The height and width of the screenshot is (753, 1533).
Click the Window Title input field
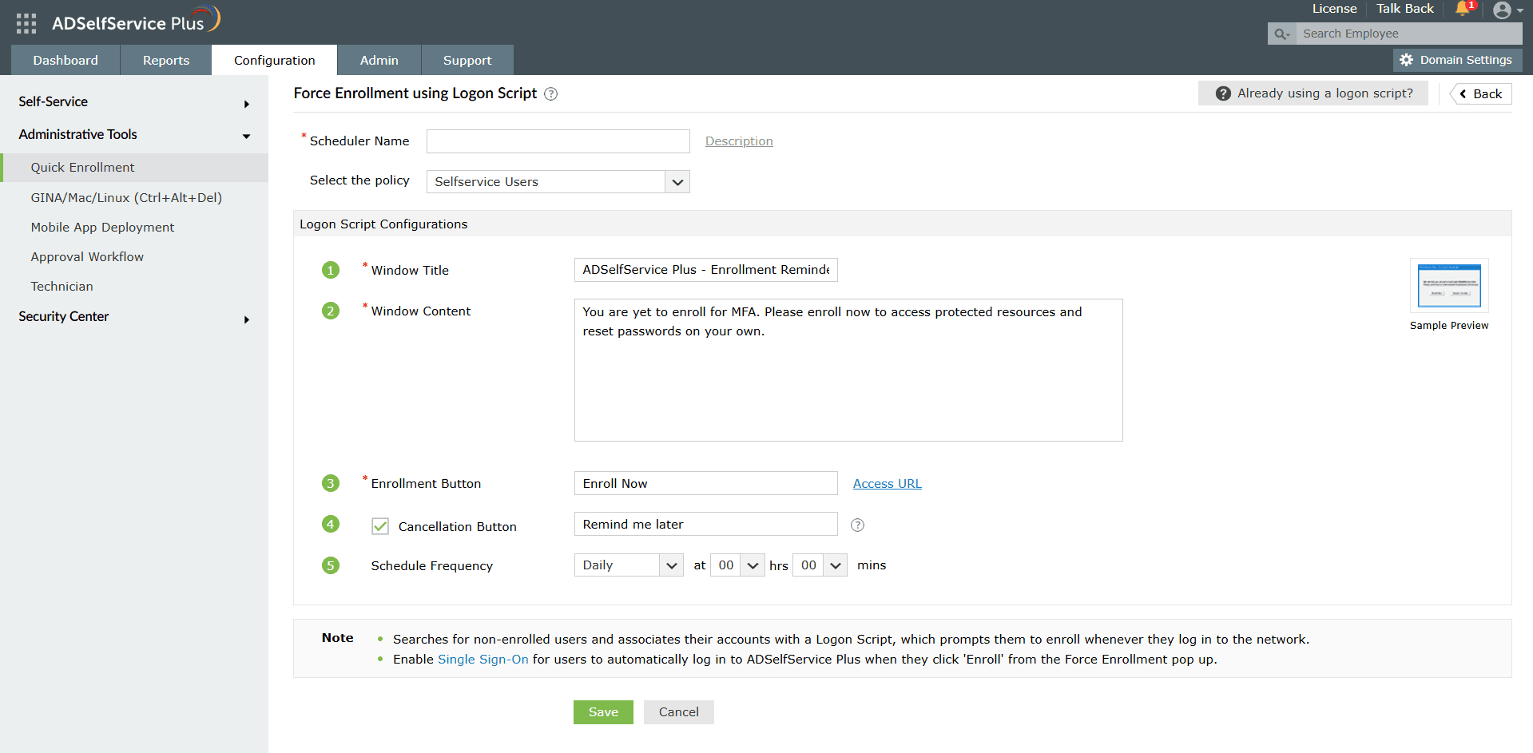coord(705,270)
